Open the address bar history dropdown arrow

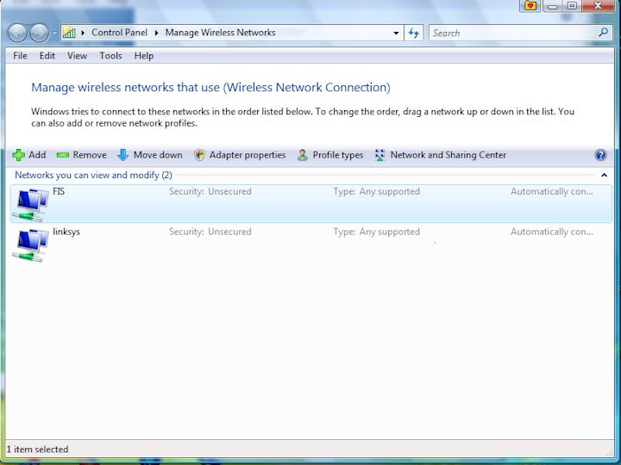click(396, 34)
